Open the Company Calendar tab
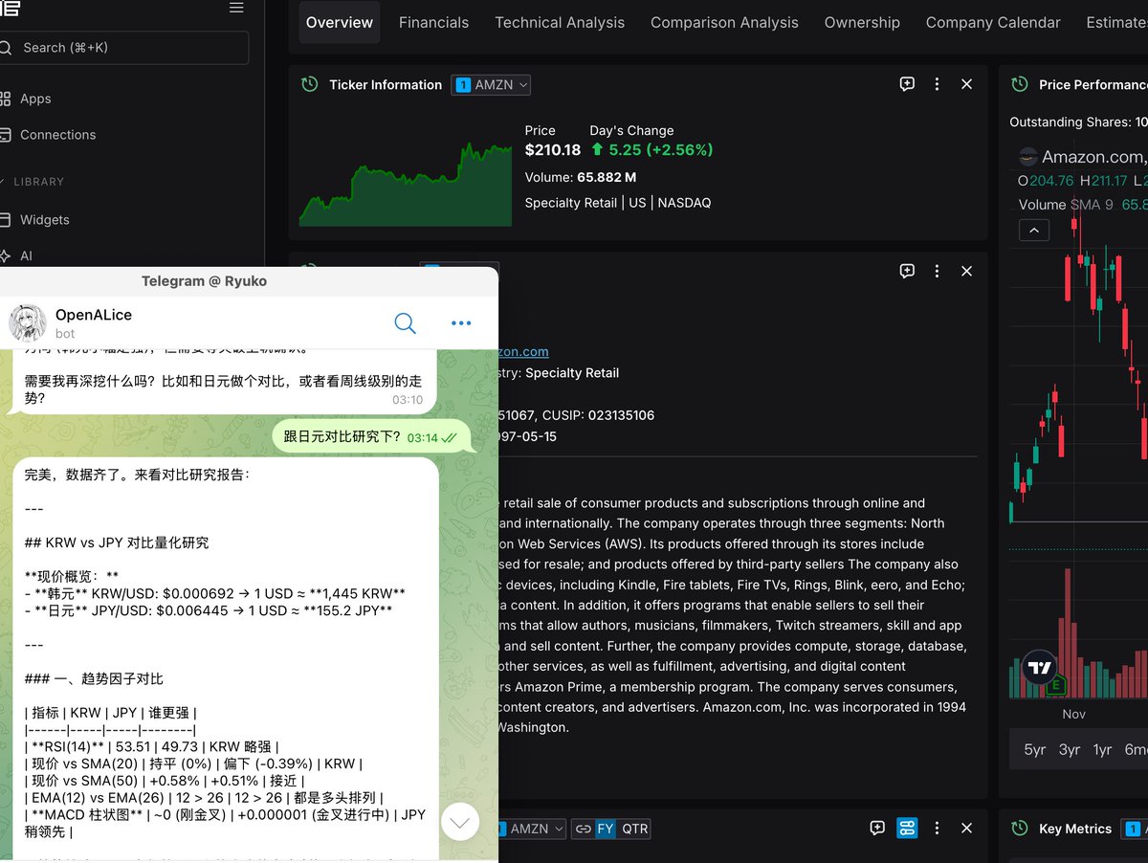Screen dimensions: 1148x863 (993, 22)
